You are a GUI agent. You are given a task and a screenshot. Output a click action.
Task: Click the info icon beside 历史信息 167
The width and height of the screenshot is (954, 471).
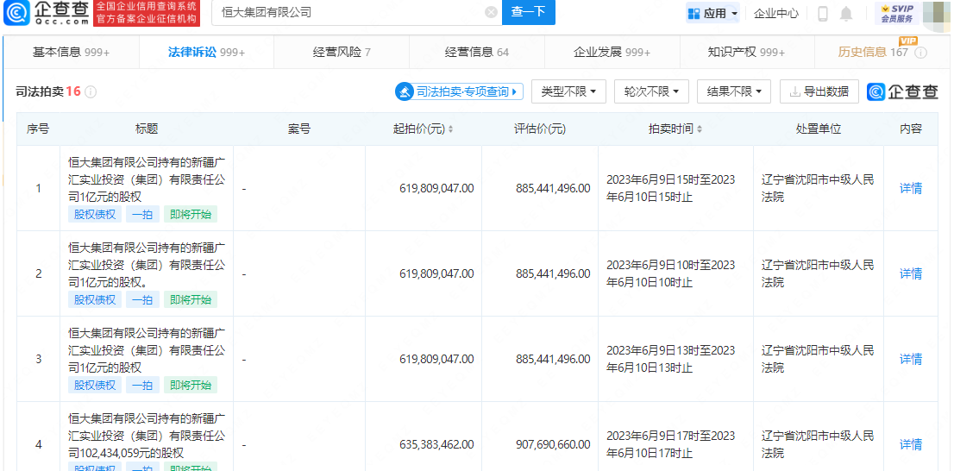pos(921,53)
